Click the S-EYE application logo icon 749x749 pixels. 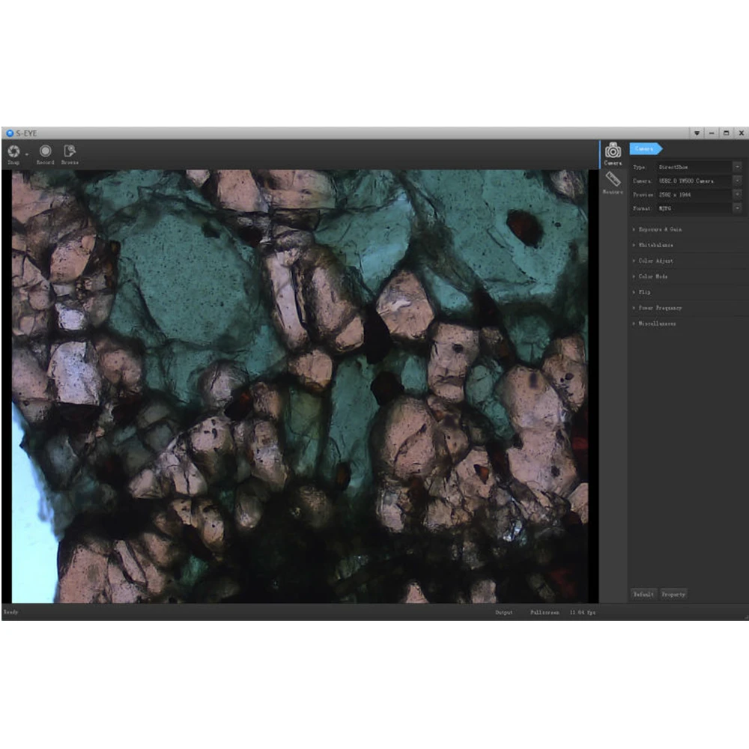pos(10,133)
